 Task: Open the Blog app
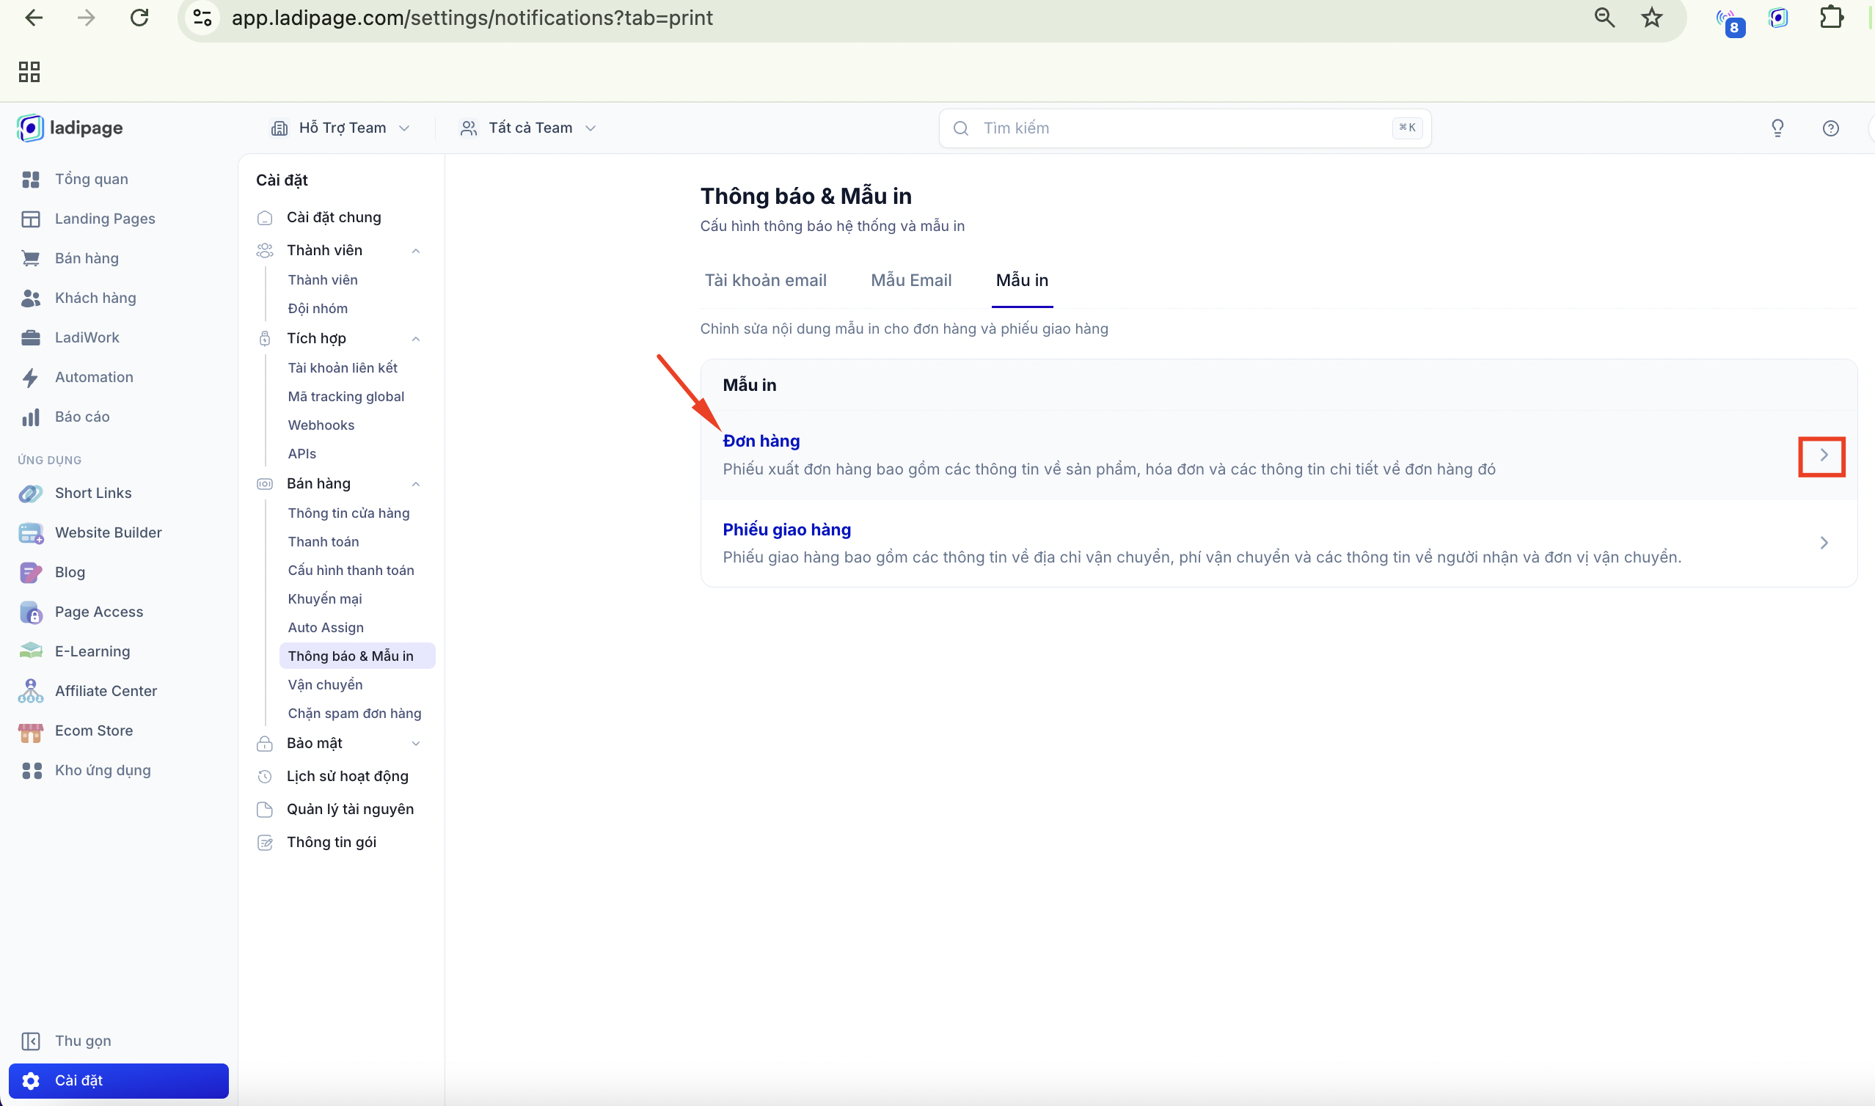70,571
